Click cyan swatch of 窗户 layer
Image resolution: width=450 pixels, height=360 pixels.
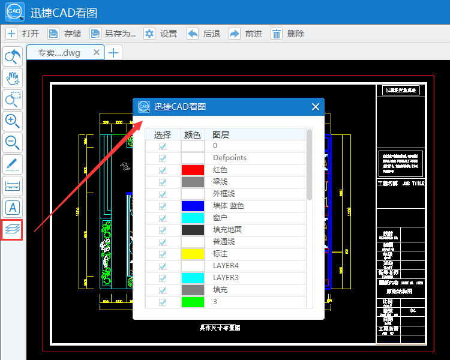(193, 218)
